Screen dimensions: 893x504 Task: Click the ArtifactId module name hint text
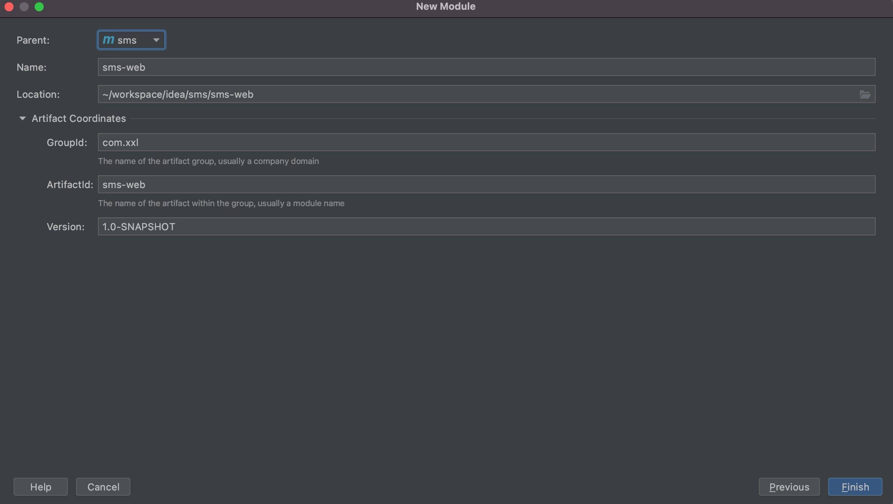(221, 203)
